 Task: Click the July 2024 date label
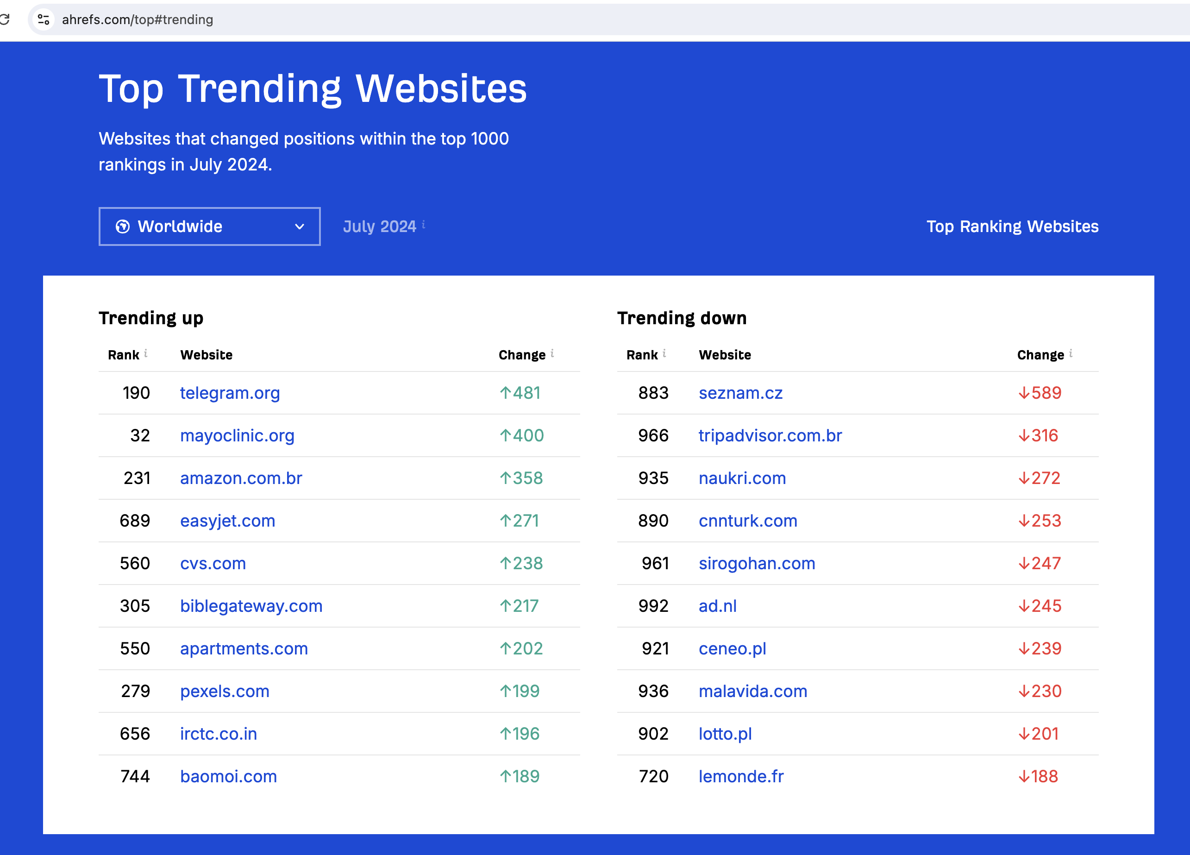pyautogui.click(x=379, y=226)
